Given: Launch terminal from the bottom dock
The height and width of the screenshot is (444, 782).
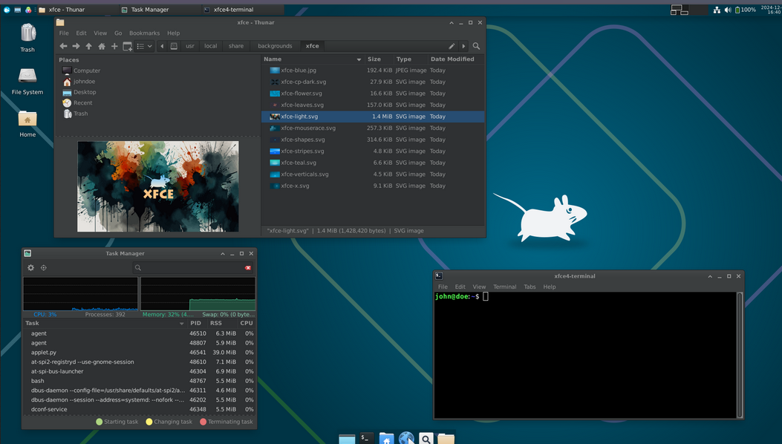Looking at the screenshot, I should click(x=367, y=438).
